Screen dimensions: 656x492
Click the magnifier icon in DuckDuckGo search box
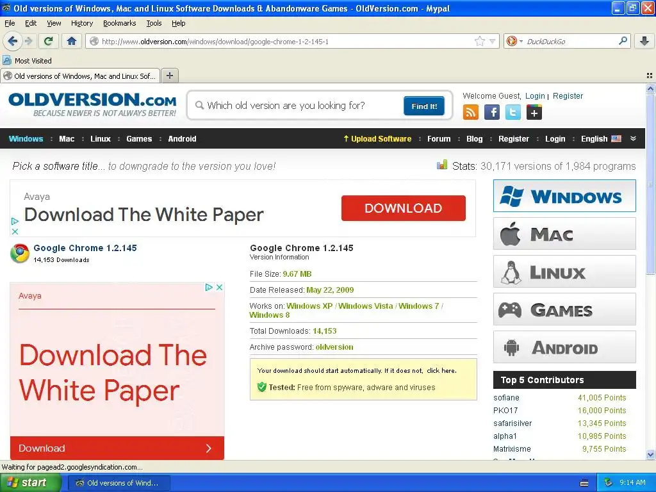(623, 41)
